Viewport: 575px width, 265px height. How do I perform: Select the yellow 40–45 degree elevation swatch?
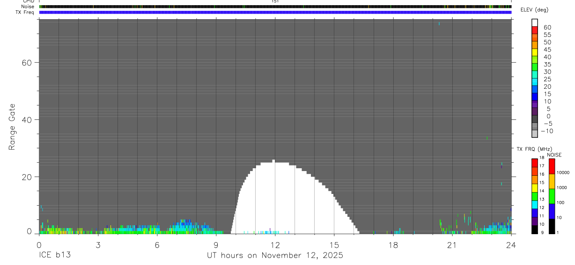(x=535, y=53)
